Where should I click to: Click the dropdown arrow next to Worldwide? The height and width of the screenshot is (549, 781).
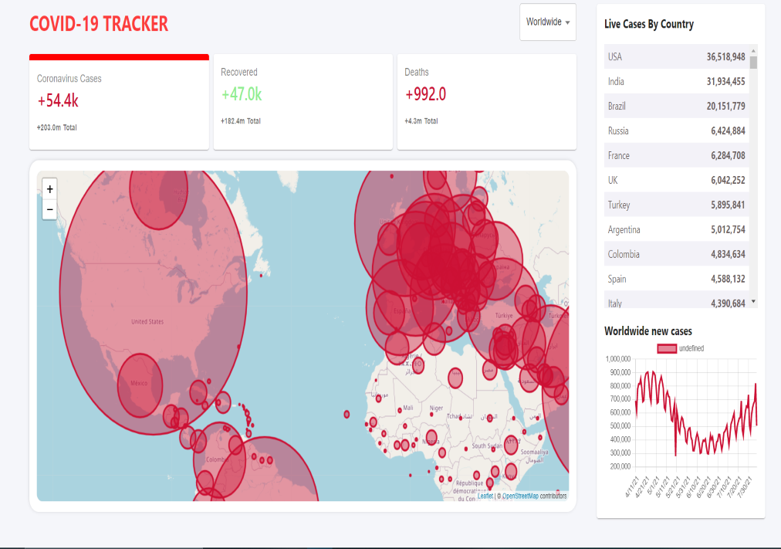[x=568, y=23]
